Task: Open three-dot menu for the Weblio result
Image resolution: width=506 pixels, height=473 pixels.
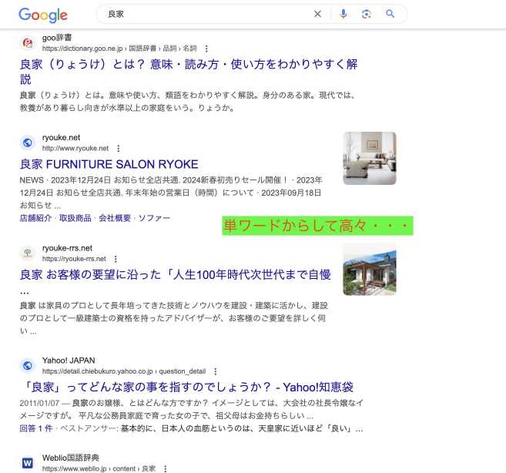Action: (166, 469)
